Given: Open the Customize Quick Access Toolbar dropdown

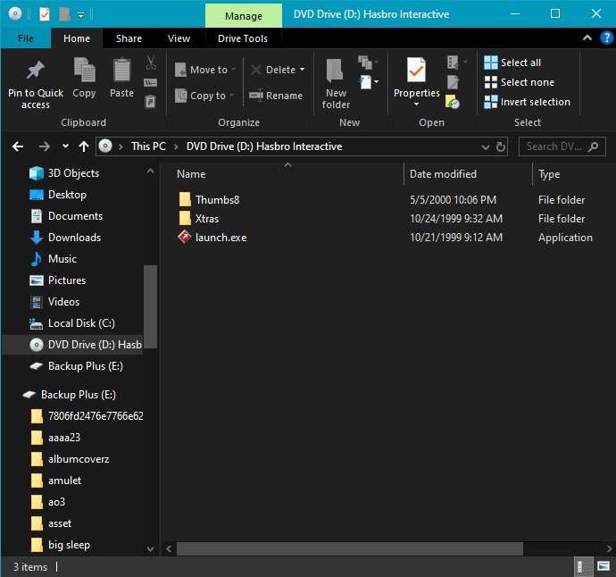Looking at the screenshot, I should pos(80,15).
